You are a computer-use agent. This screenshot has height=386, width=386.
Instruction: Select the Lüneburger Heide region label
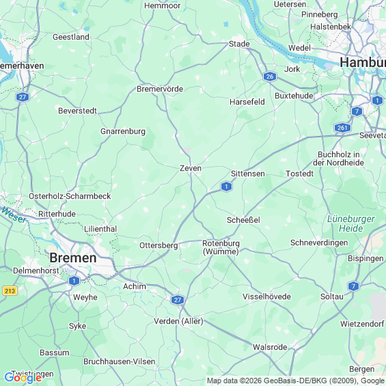(x=350, y=223)
